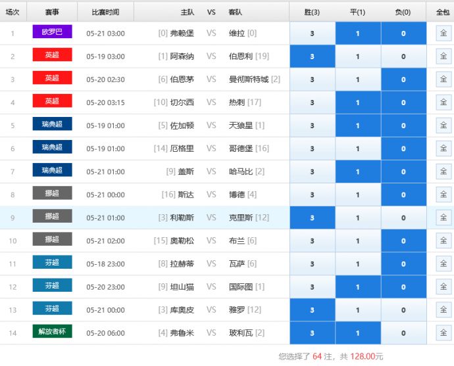The image size is (454, 366).
Task: Deselect win (3) for 利勒斯 vs 克里斯
Action: [x=313, y=218]
